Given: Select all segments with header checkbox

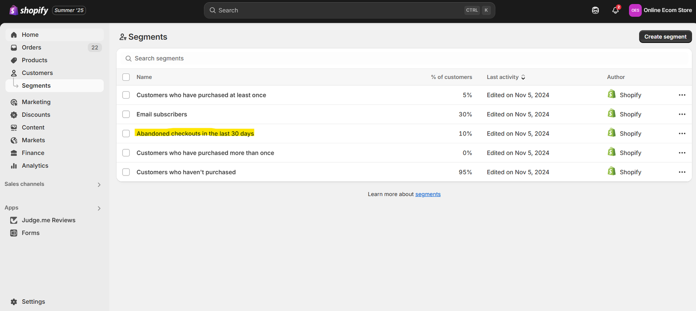Looking at the screenshot, I should click(x=126, y=77).
